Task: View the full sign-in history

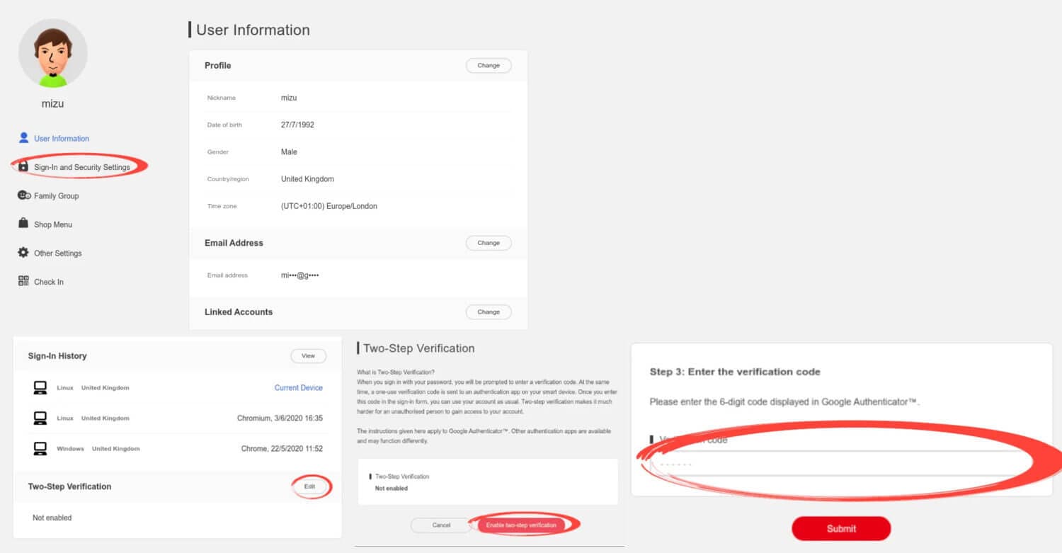Action: [x=308, y=355]
